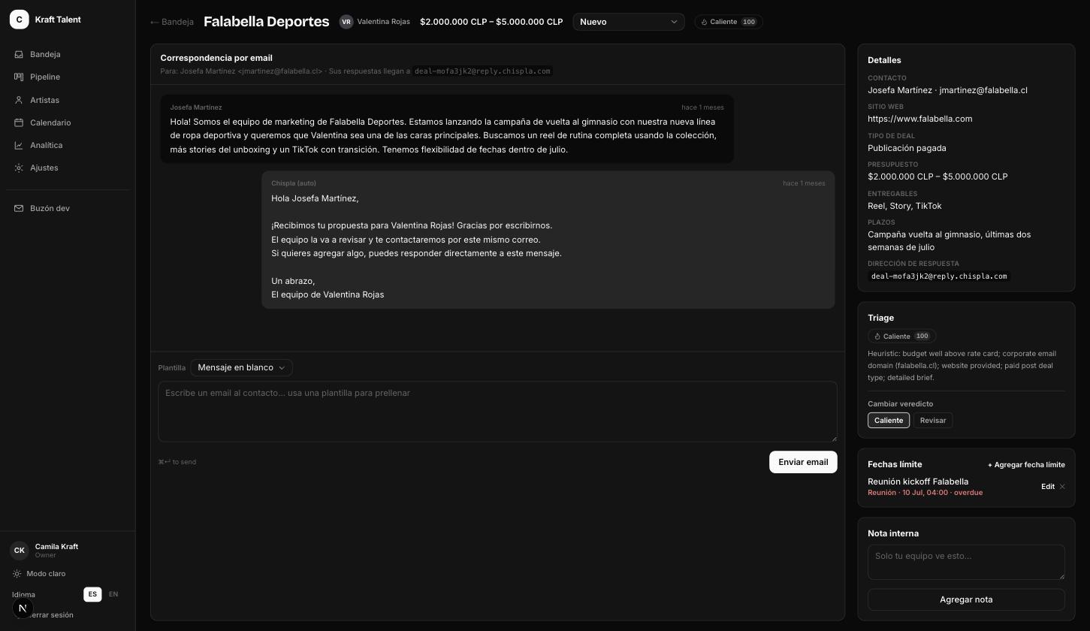Screen dimensions: 1090x631
Task: Go to Artistas section
Action: (x=68, y=100)
